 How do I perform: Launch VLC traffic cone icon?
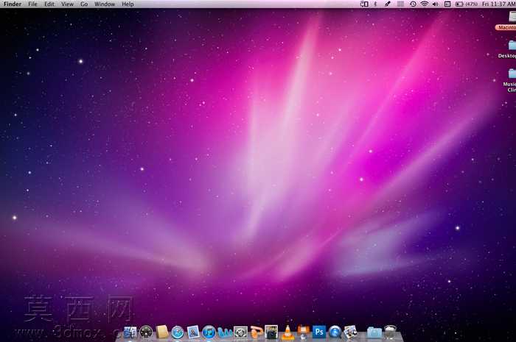[287, 332]
